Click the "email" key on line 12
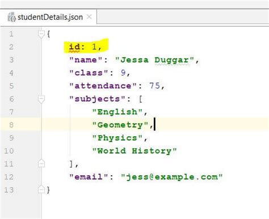Image resolution: width=269 pixels, height=219 pixels. pyautogui.click(x=89, y=177)
